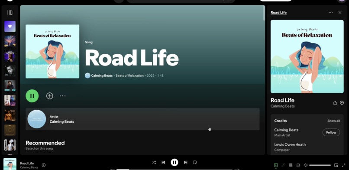
Task: Close the Now Playing side panel
Action: pos(340,13)
